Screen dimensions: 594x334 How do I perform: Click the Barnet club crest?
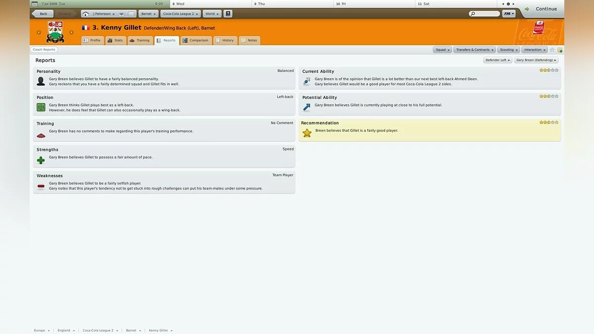pos(55,32)
